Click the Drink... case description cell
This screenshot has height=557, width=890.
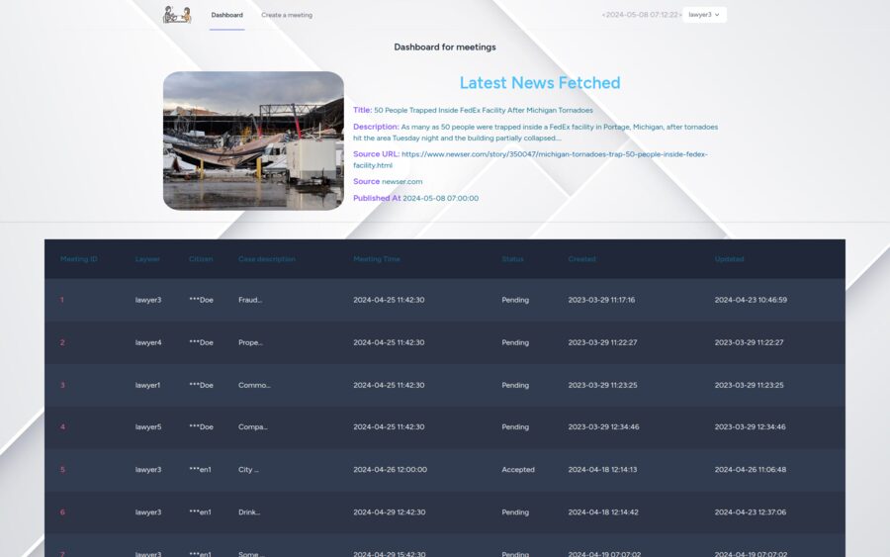coord(249,512)
